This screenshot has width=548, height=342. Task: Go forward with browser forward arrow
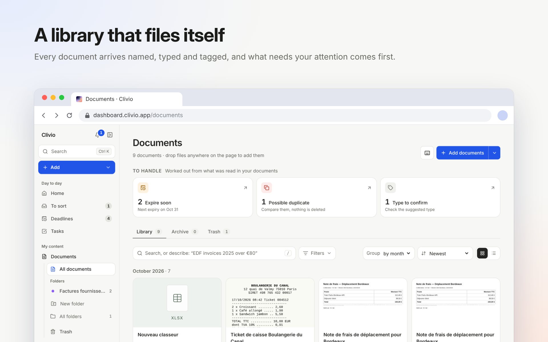(57, 115)
